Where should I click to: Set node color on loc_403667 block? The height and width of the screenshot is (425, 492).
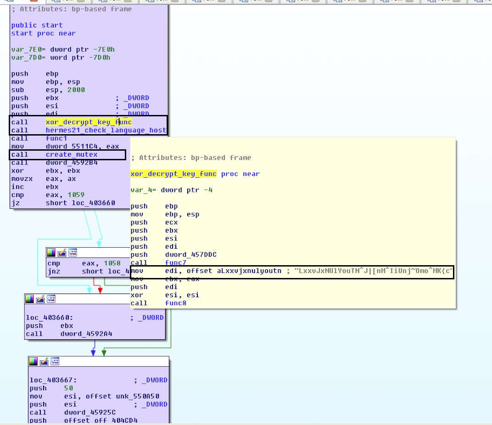click(33, 361)
